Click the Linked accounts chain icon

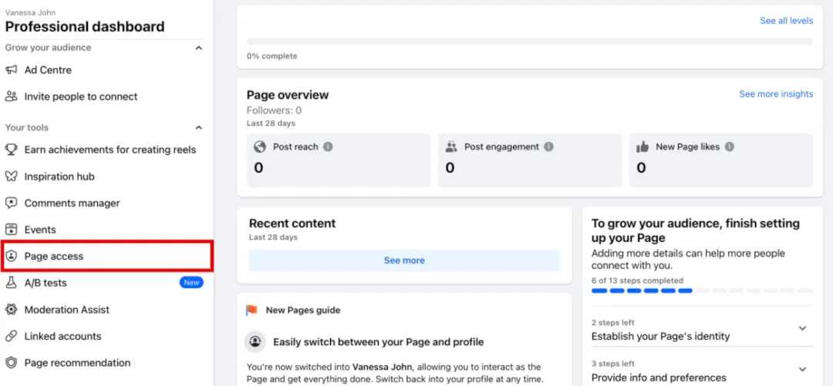[x=11, y=336]
